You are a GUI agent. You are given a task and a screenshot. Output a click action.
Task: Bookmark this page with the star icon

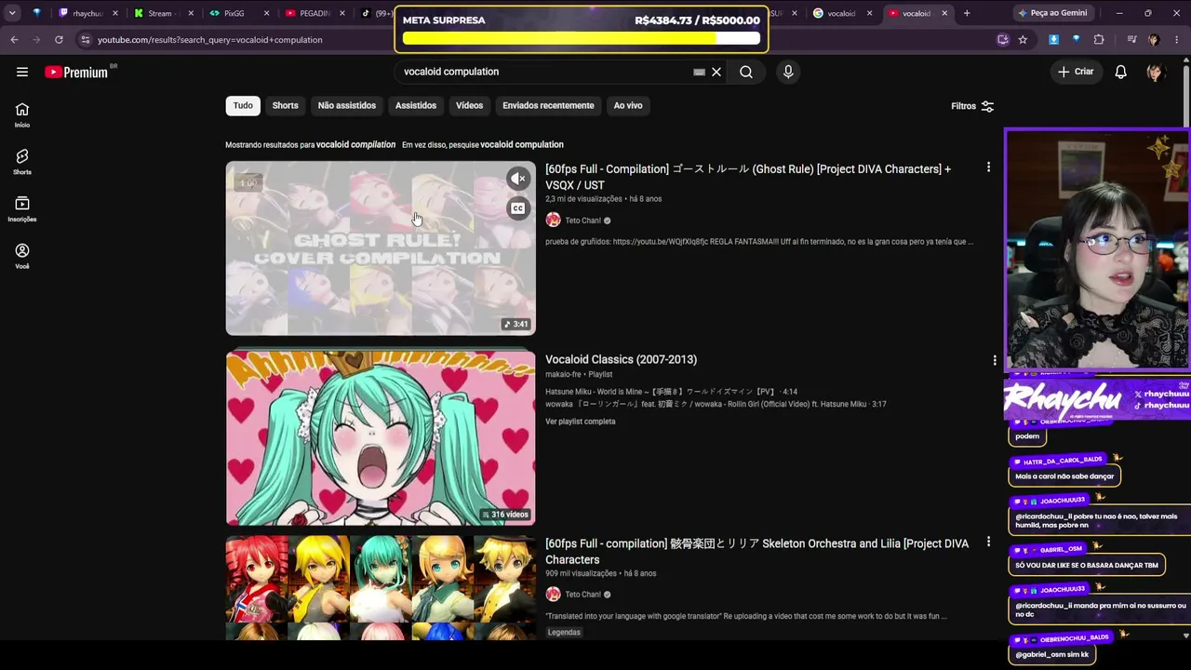[1023, 40]
